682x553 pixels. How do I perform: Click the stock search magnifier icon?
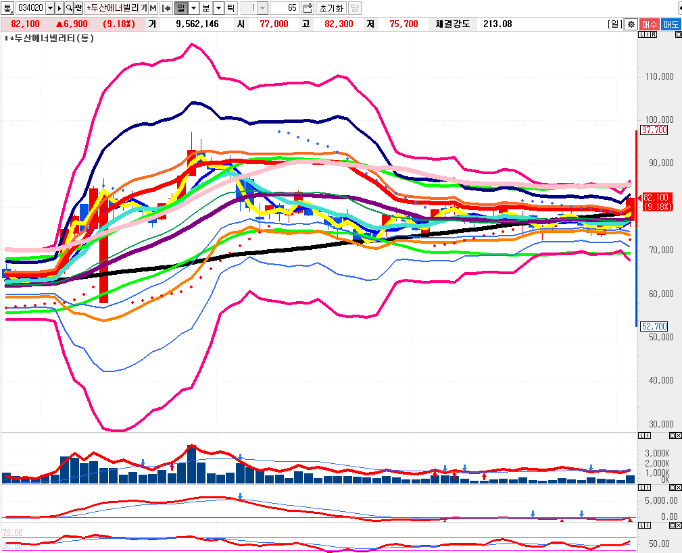click(69, 8)
